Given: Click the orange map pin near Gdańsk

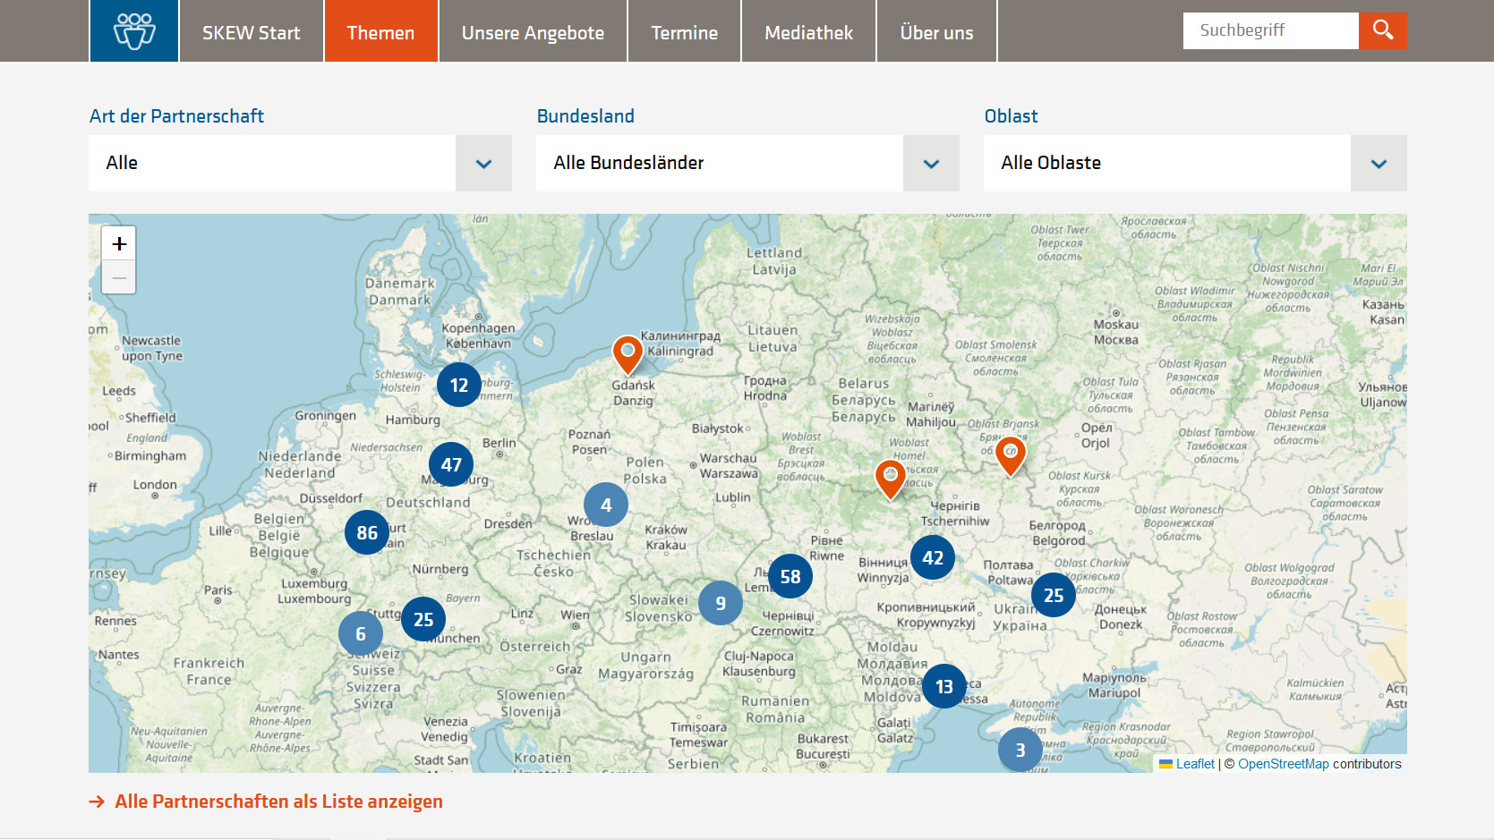Looking at the screenshot, I should pos(627,354).
